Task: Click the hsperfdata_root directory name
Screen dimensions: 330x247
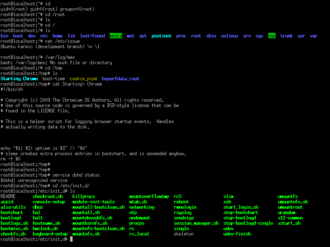Action: pyautogui.click(x=121, y=79)
